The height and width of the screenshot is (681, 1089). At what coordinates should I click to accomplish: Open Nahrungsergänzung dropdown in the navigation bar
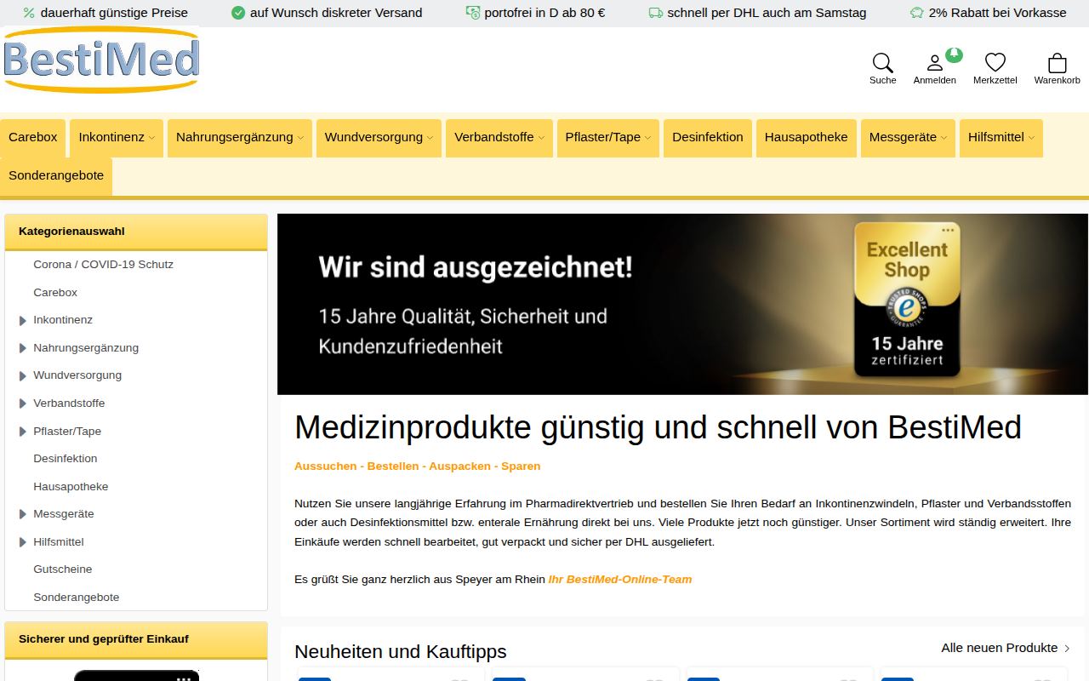pos(239,138)
